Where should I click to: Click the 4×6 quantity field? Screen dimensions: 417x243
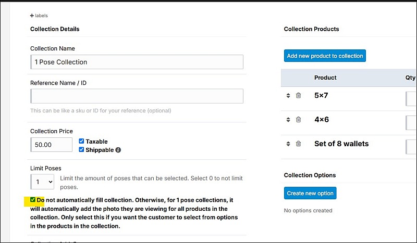point(411,123)
